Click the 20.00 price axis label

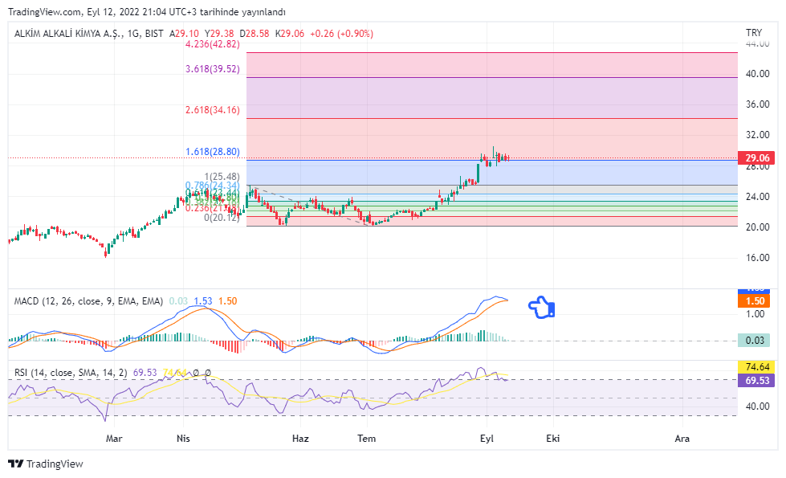click(757, 227)
